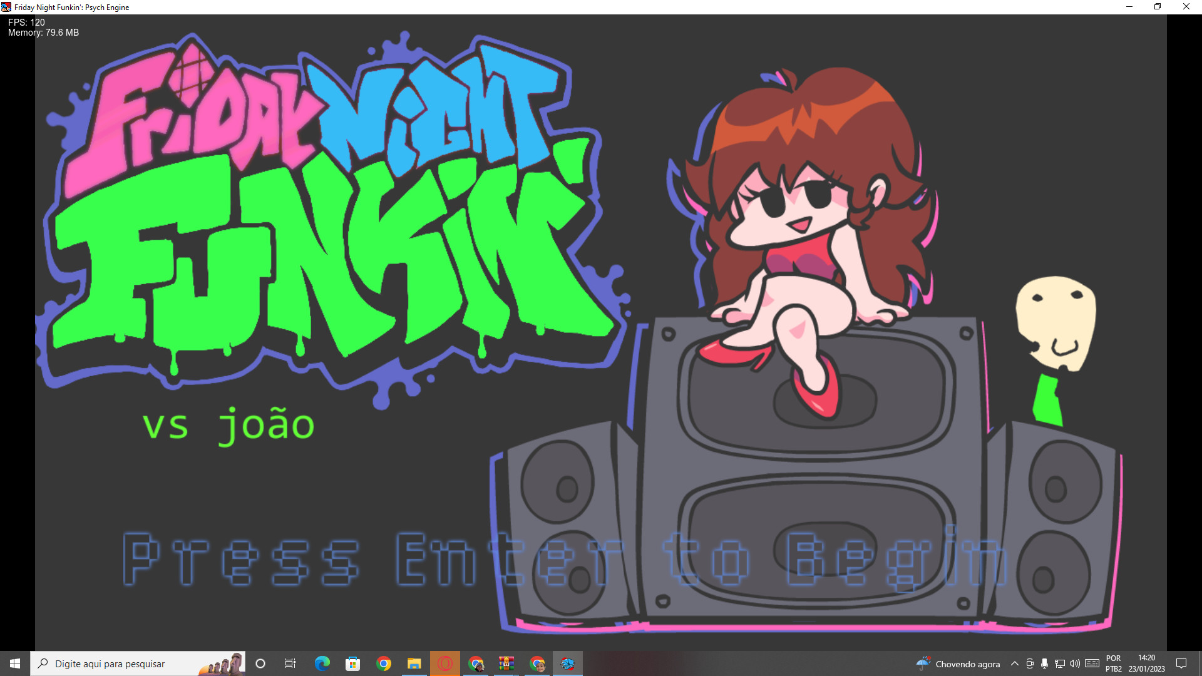The height and width of the screenshot is (676, 1202).
Task: Open the 'Chovendo agora' weather widget
Action: point(958,663)
